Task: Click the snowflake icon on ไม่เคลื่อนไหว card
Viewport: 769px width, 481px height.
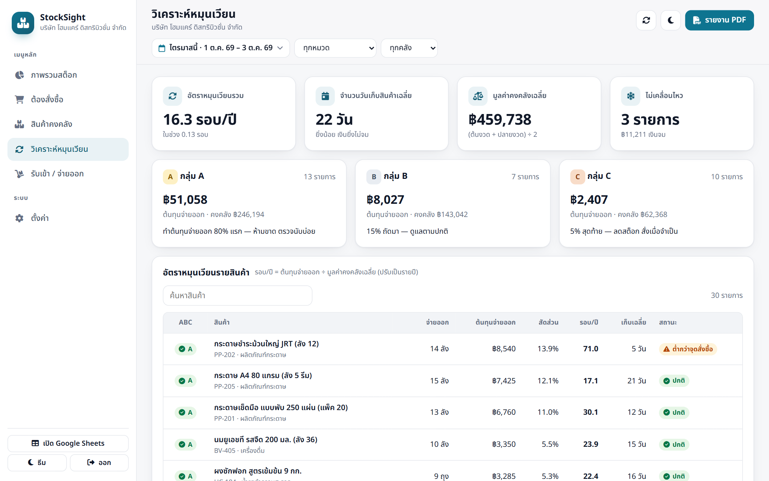Action: point(631,96)
